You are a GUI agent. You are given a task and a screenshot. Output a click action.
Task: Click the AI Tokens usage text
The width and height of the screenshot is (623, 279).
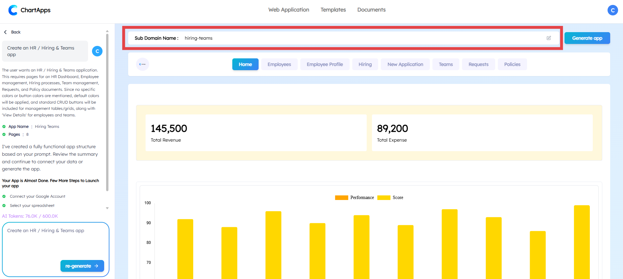tap(30, 216)
